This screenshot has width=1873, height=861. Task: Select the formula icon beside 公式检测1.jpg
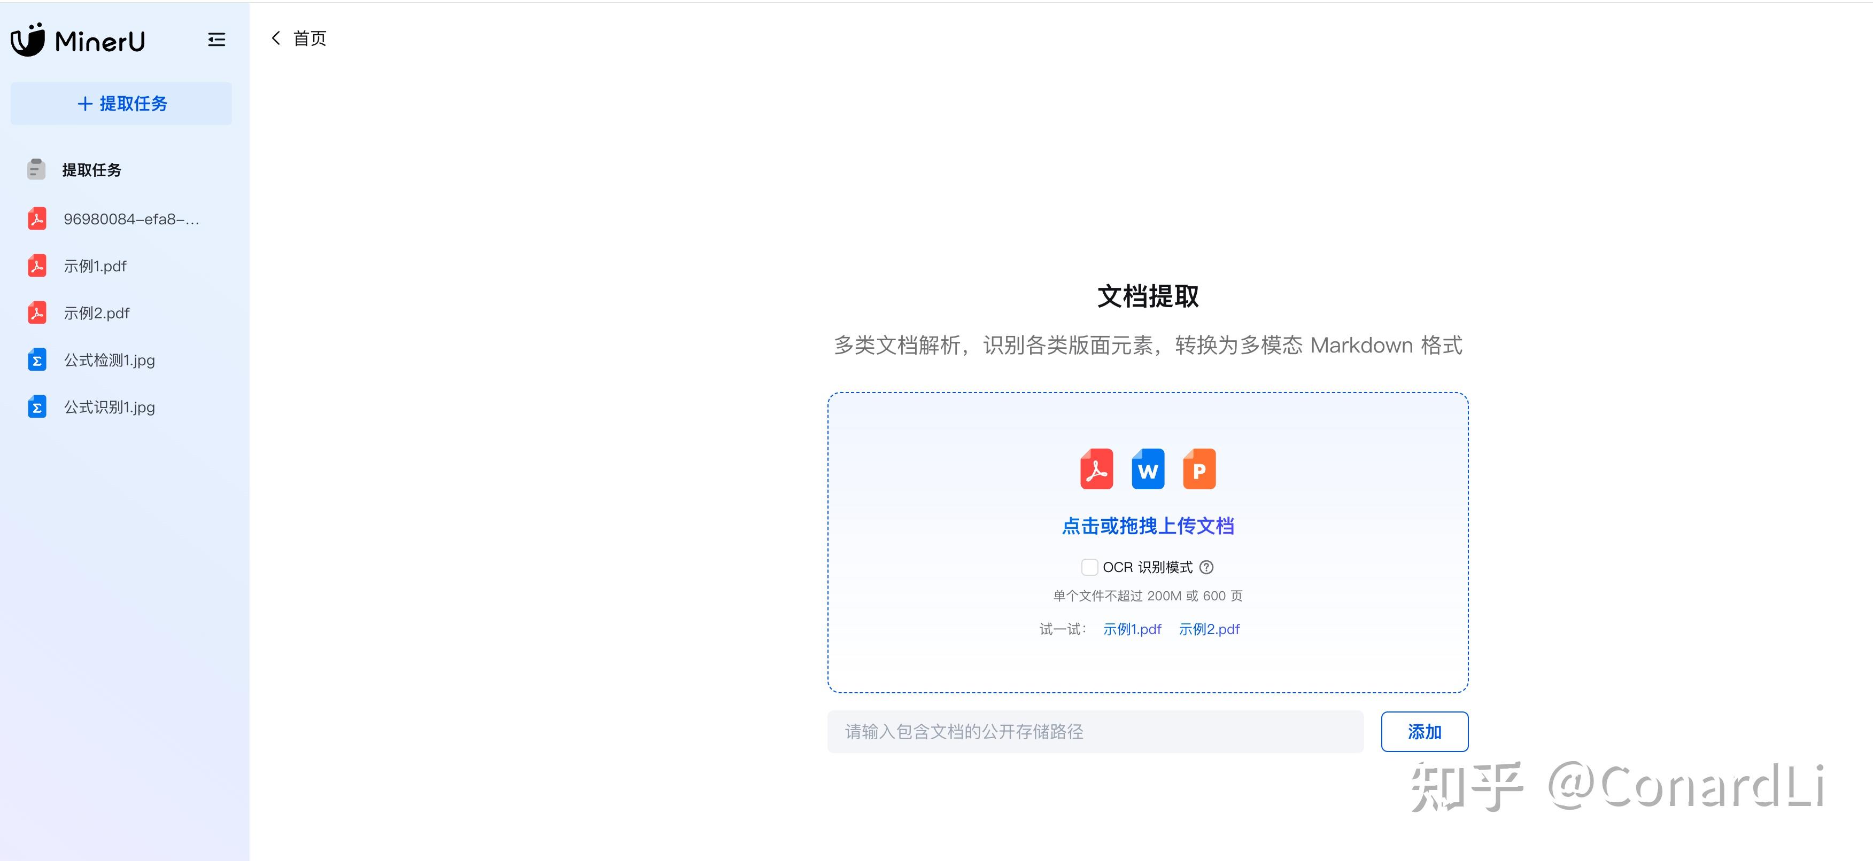[36, 359]
